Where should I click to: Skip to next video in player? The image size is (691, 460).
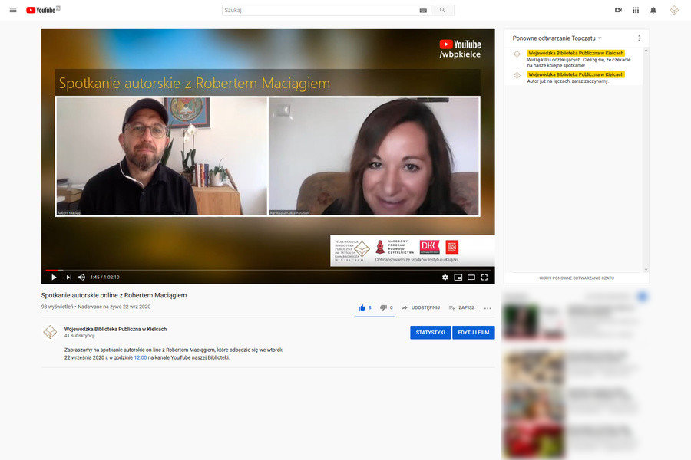click(68, 277)
